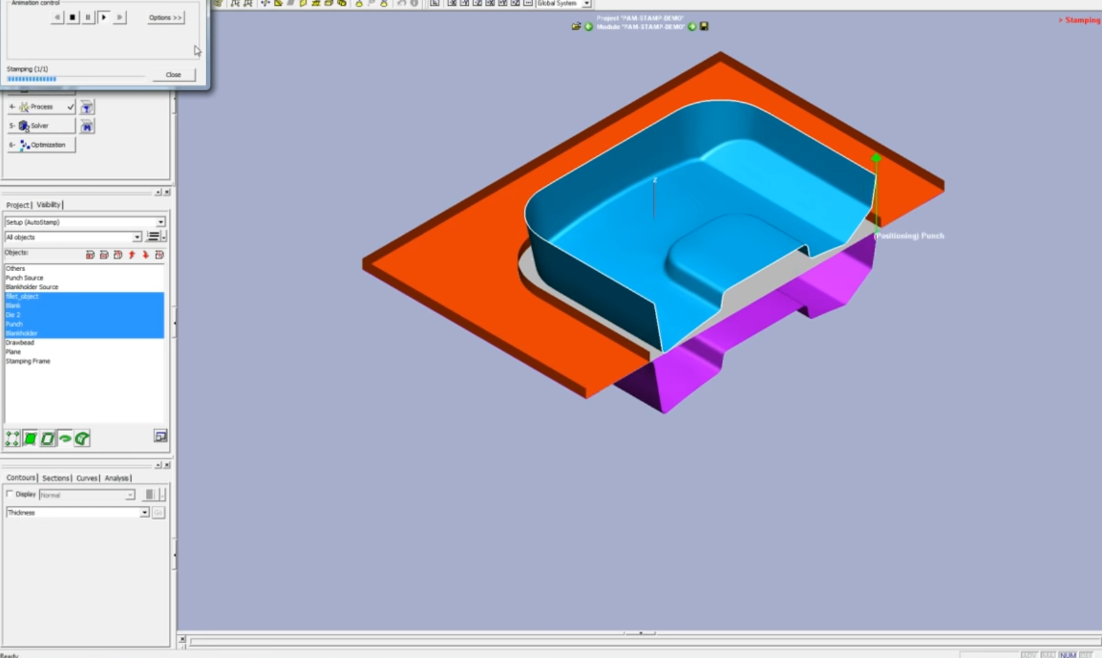
Task: Pause the stamping animation
Action: pyautogui.click(x=88, y=17)
